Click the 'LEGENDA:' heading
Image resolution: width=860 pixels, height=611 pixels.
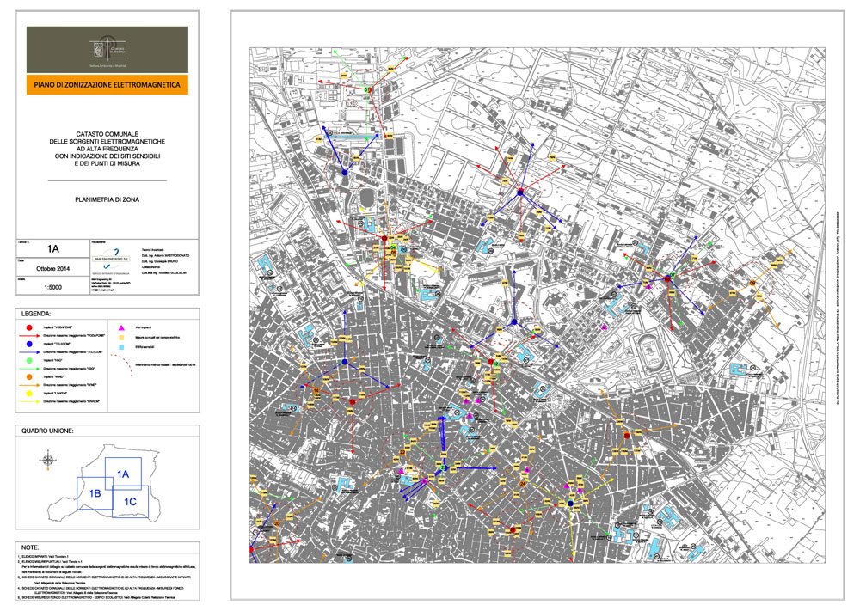point(36,314)
